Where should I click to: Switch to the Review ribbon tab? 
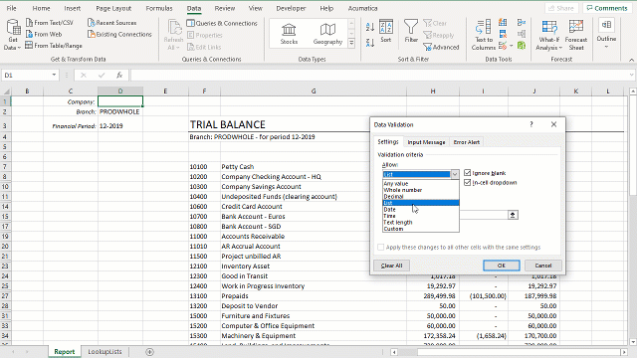tap(225, 8)
